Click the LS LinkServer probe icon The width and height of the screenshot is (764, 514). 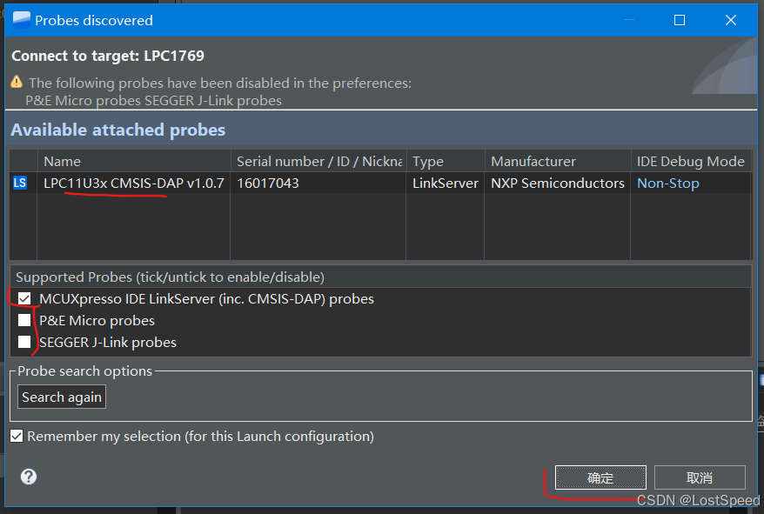[20, 183]
